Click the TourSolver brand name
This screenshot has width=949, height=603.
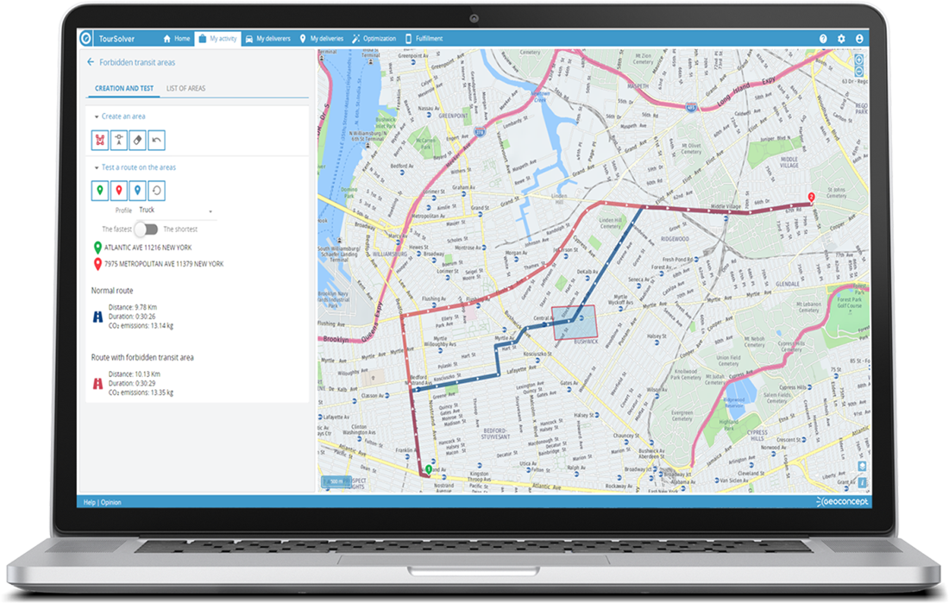tap(116, 39)
